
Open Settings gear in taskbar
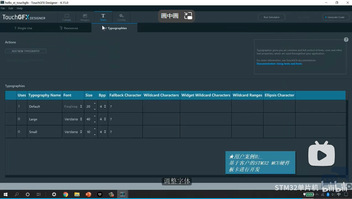coord(54,194)
